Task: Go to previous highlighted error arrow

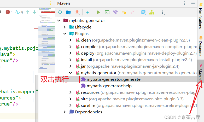Action: point(28,12)
